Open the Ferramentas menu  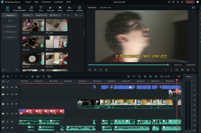[x=46, y=2]
